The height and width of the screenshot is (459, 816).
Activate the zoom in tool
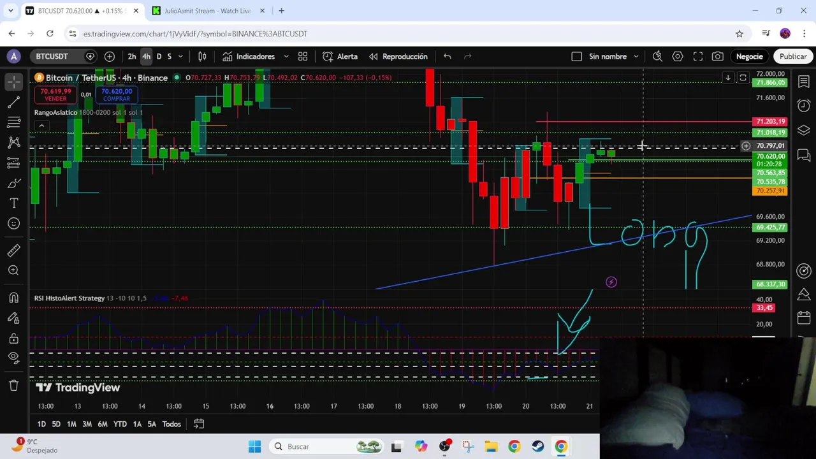[14, 270]
